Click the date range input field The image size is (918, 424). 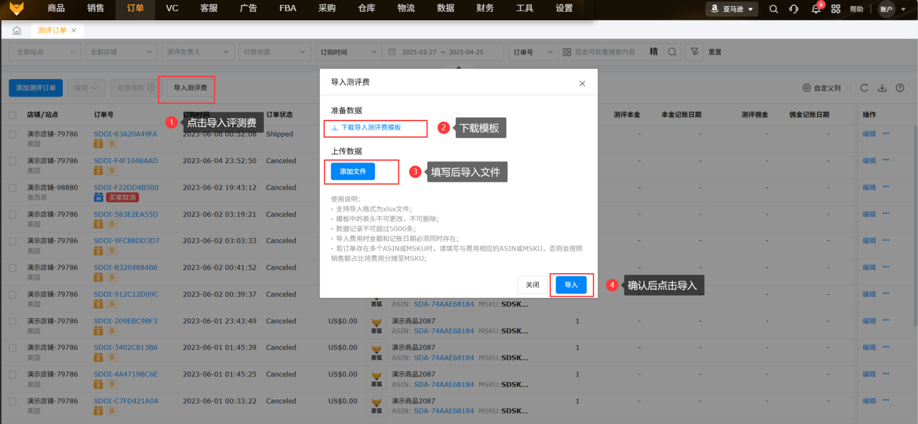(443, 52)
